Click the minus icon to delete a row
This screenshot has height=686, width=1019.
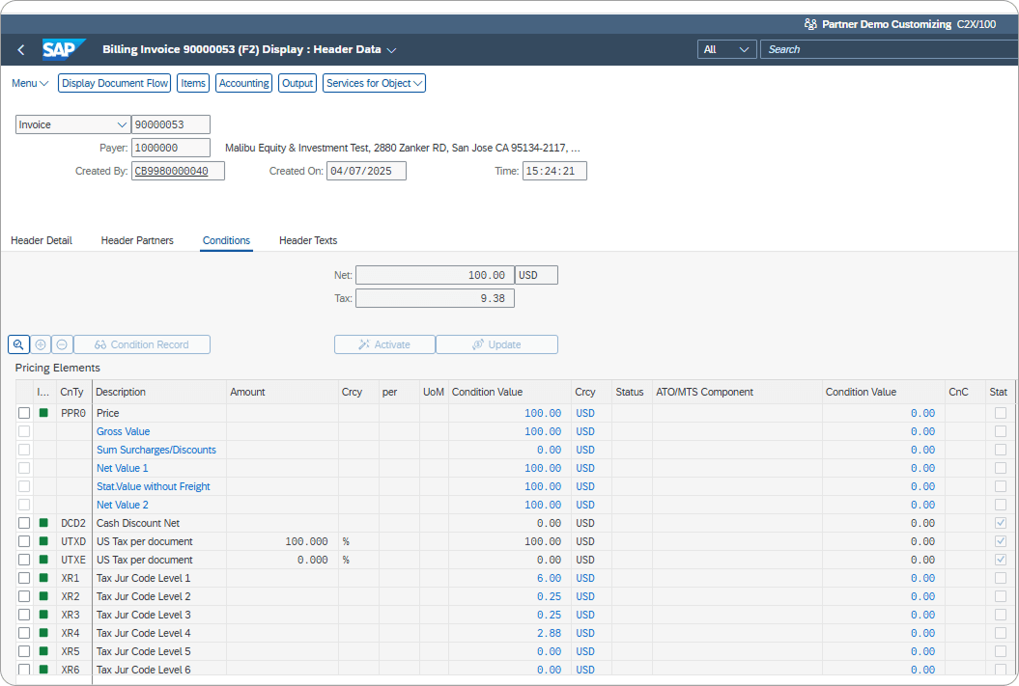61,344
